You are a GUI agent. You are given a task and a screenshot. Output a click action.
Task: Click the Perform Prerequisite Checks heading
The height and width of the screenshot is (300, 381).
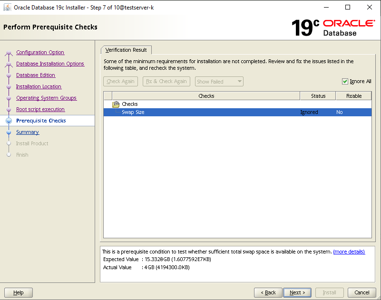click(x=50, y=27)
